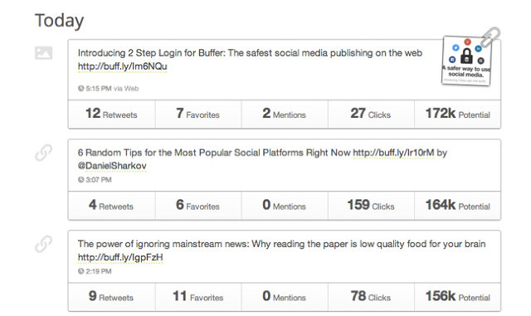531x316 pixels.
Task: View the 159 Clicks stat
Action: pyautogui.click(x=371, y=205)
